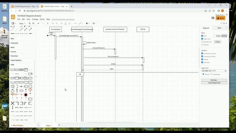This screenshot has height=133, width=236.
Task: Open the view panels dropdown in toolbar
Action: (14, 23)
